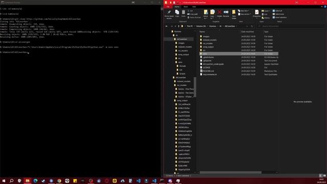Open the address bar history dropdown
This screenshot has height=184, width=327.
(247, 26)
